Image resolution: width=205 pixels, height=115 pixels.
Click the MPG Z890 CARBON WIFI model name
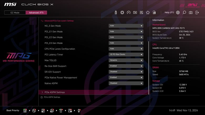click(x=168, y=28)
